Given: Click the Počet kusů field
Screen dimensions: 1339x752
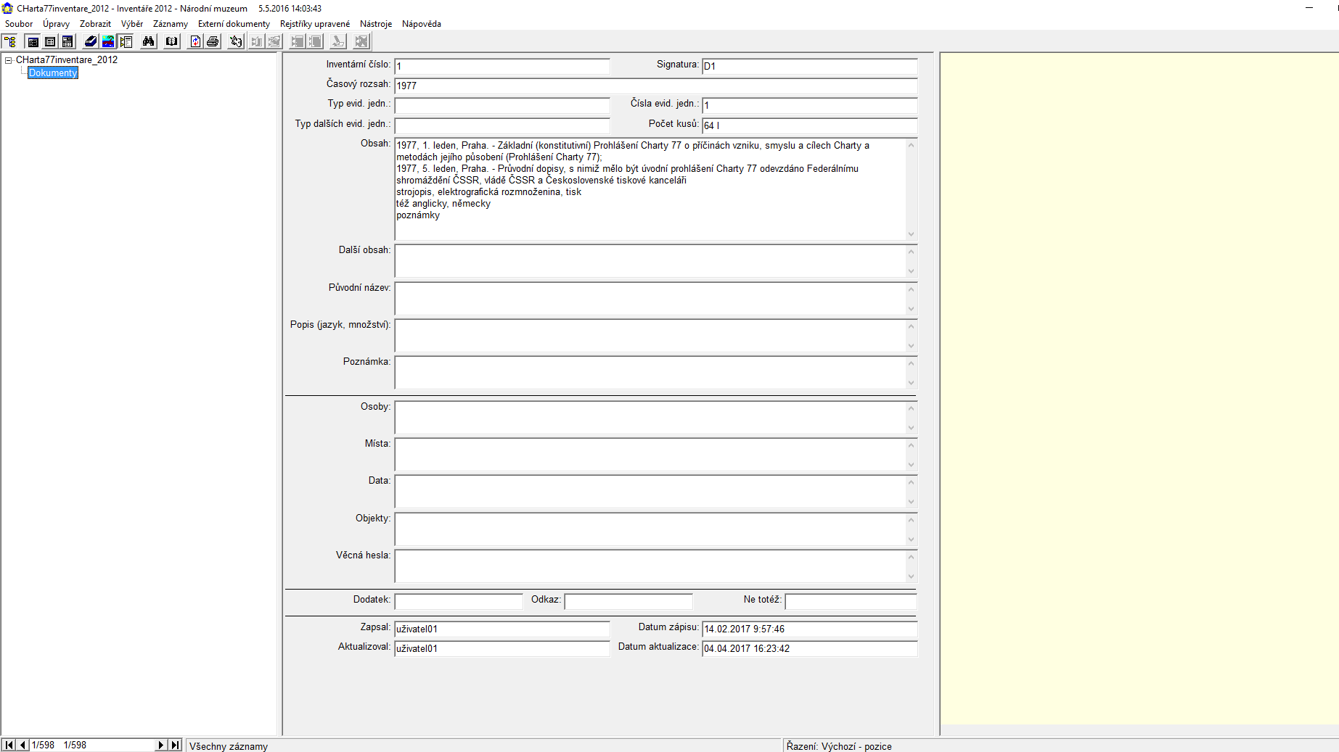Looking at the screenshot, I should pos(810,125).
